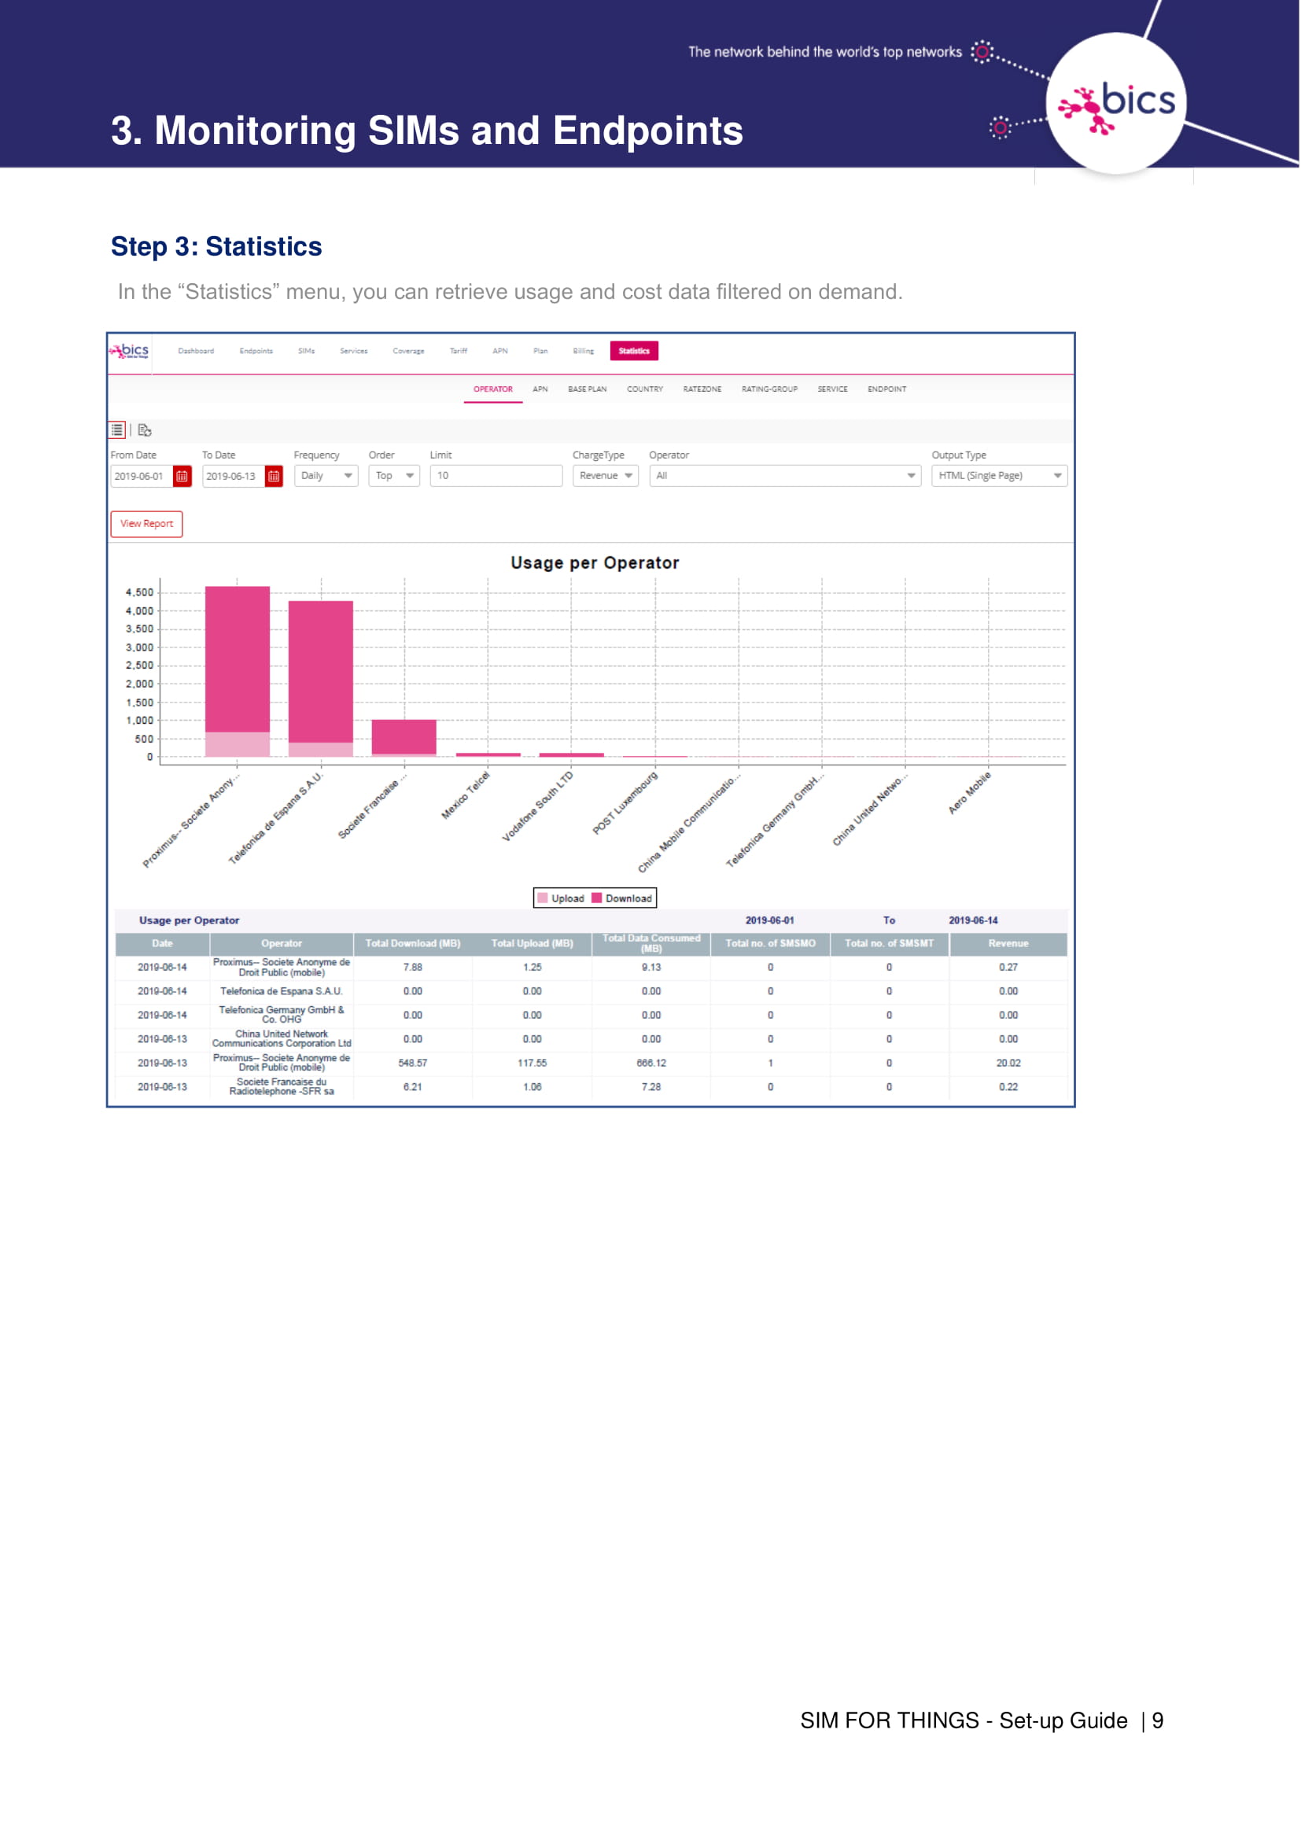The height and width of the screenshot is (1840, 1301).
Task: Open the To Date calendar picker
Action: point(274,476)
